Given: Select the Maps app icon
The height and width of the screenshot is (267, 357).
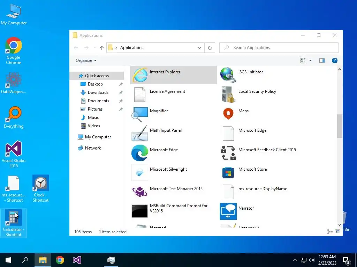Looking at the screenshot, I should tap(228, 114).
